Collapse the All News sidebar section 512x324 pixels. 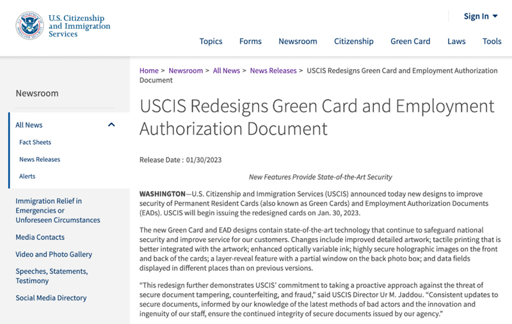(x=111, y=125)
